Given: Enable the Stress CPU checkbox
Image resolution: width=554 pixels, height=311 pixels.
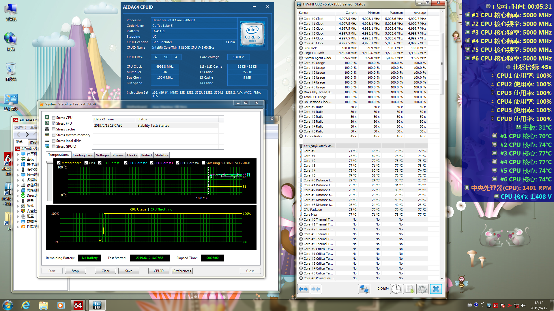Looking at the screenshot, I should click(x=54, y=118).
